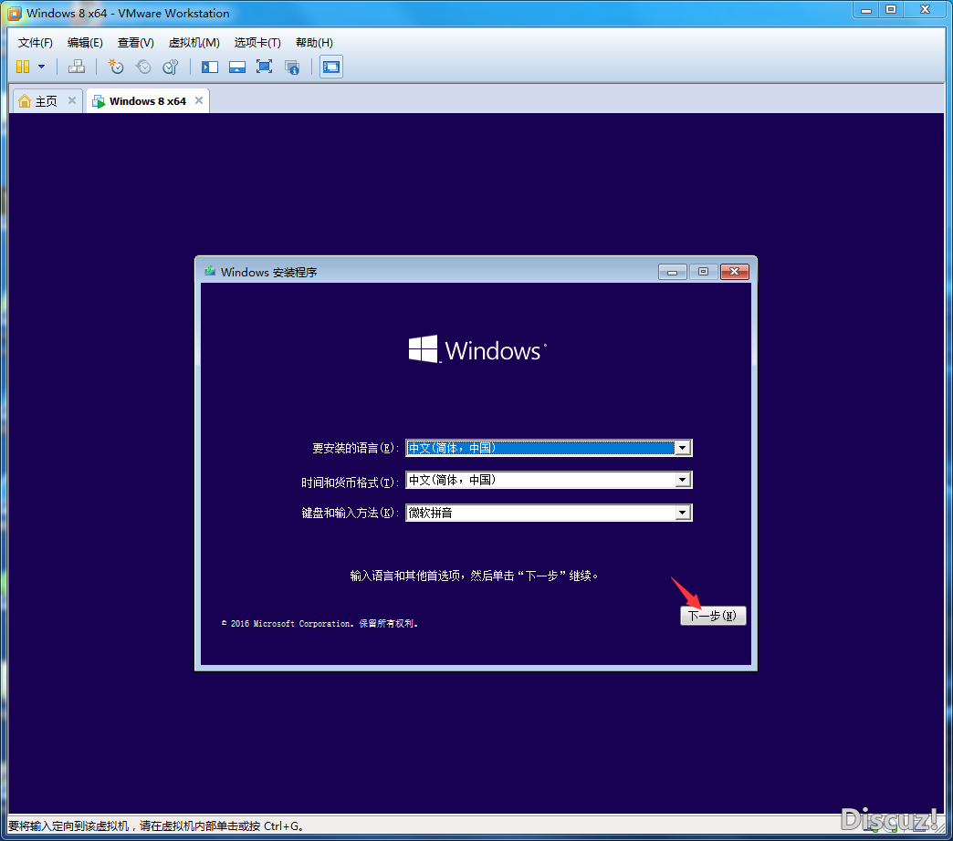The height and width of the screenshot is (841, 953).
Task: Maximize the Windows 安装程序 dialog
Action: 703,272
